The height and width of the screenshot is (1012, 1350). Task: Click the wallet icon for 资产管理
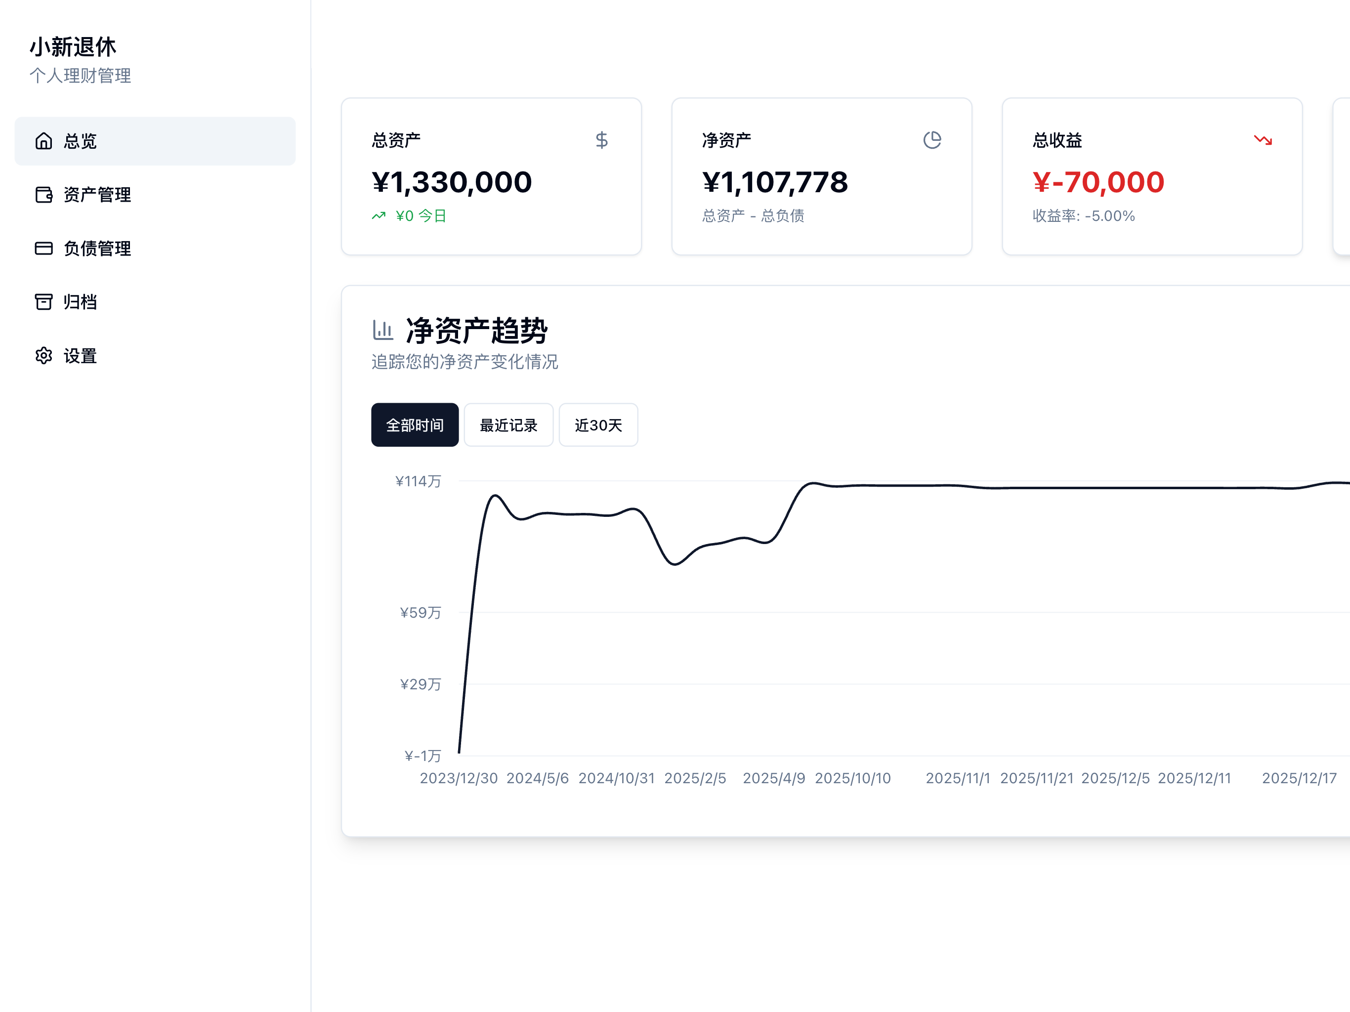tap(43, 195)
